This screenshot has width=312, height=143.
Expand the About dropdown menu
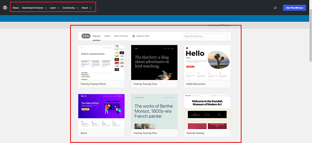[x=86, y=8]
